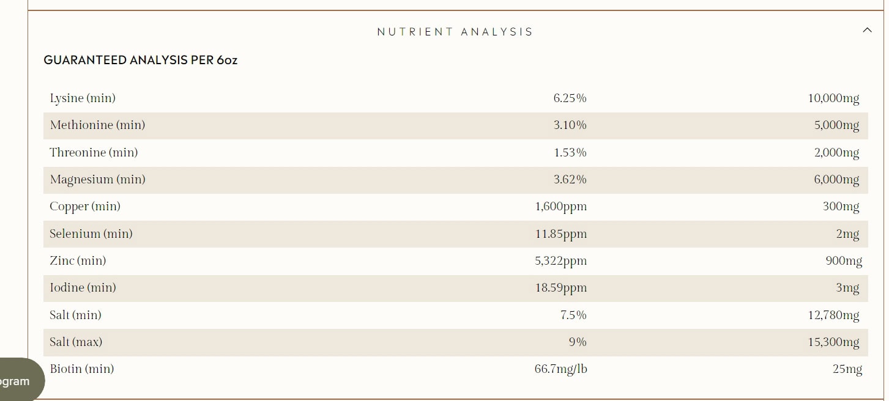Click the Iodine (min) row label
Screen dimensions: 889x401
[x=83, y=288]
